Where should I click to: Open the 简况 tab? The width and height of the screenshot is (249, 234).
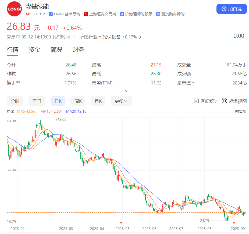coord(56,49)
